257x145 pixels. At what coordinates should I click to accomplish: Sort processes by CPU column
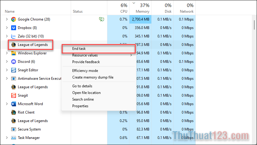(x=118, y=8)
